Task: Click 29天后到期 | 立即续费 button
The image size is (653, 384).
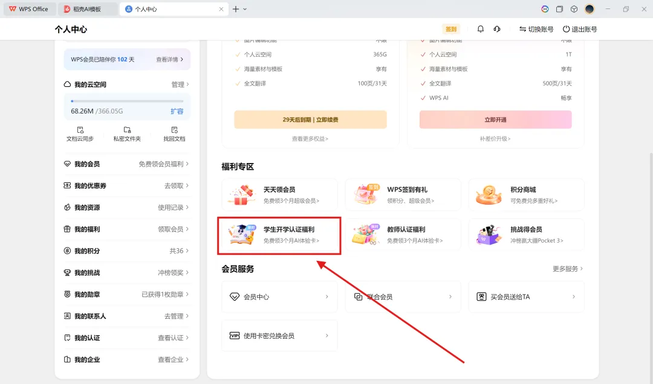Action: (x=310, y=120)
